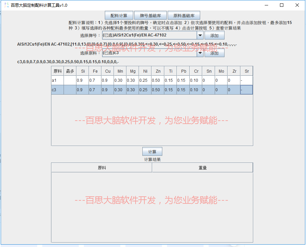The width and height of the screenshot is (306, 247).
Task: Expand the 选择原料 dropdown arrow
Action: click(x=200, y=53)
